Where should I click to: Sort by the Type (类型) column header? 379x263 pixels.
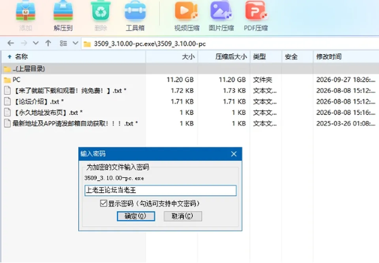pos(266,57)
